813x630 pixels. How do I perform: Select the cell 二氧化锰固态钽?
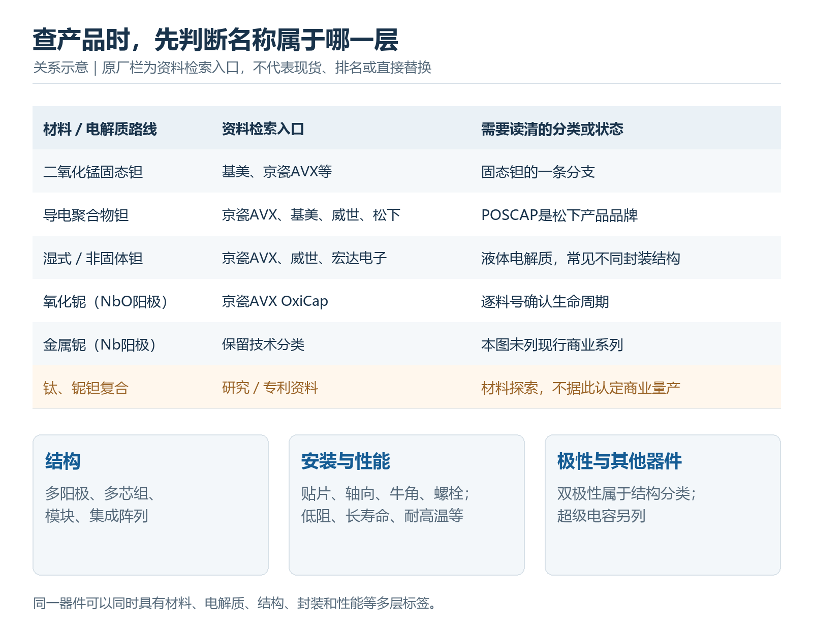click(x=93, y=172)
